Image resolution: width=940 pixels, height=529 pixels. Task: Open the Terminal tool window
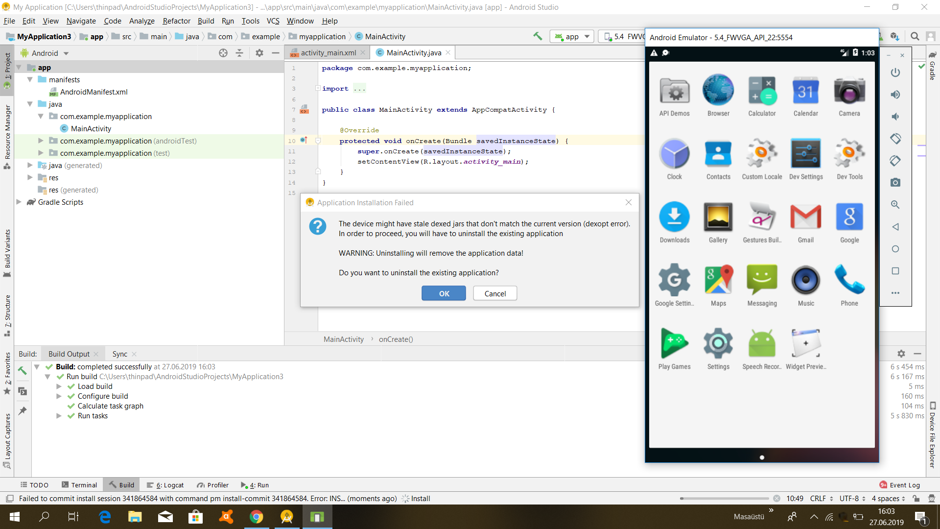[x=79, y=485]
